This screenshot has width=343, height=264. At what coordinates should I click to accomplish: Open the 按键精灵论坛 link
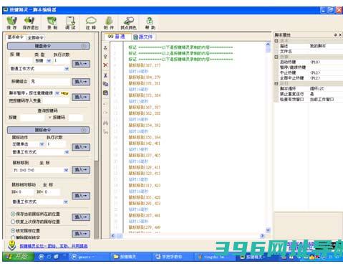tap(54, 246)
